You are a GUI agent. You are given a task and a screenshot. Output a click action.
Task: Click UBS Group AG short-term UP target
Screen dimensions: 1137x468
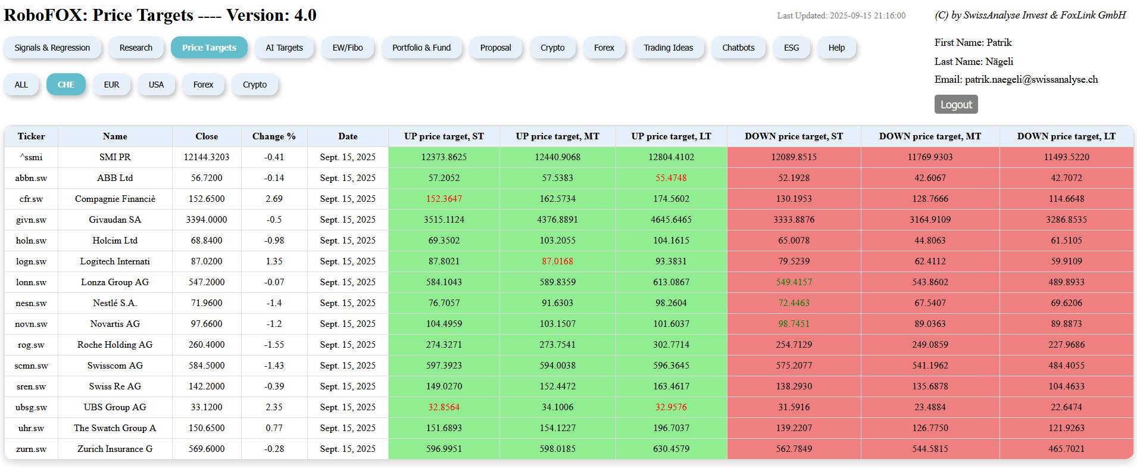pyautogui.click(x=443, y=407)
